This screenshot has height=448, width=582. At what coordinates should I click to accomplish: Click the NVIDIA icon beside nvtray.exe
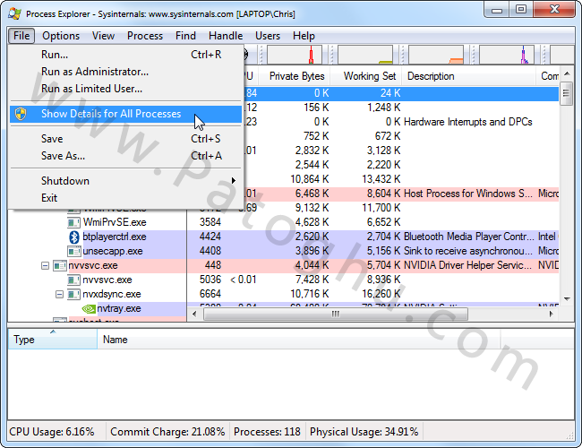[88, 308]
